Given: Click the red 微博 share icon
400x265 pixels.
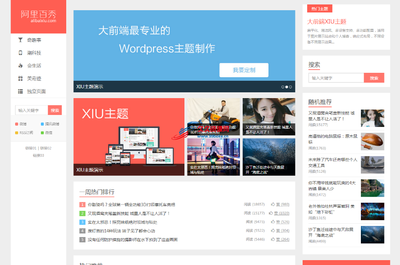Looking at the screenshot, I should click(16, 124).
